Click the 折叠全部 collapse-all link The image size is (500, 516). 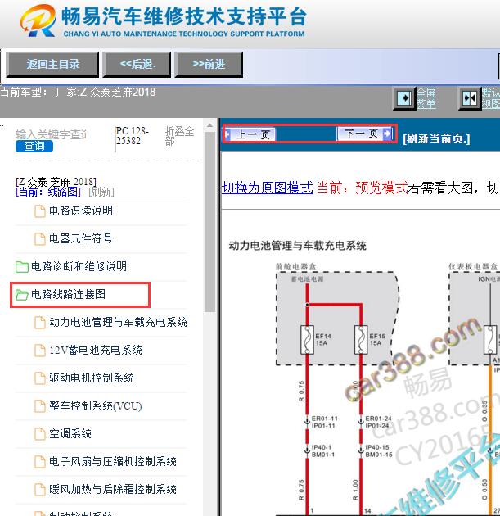(179, 136)
